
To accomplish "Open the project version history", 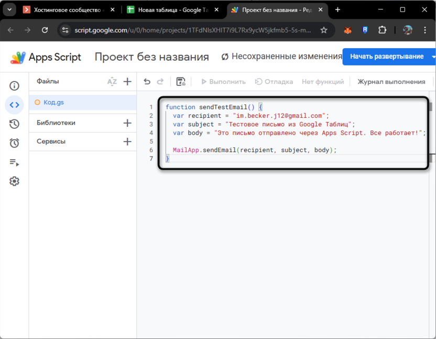I will tap(14, 124).
